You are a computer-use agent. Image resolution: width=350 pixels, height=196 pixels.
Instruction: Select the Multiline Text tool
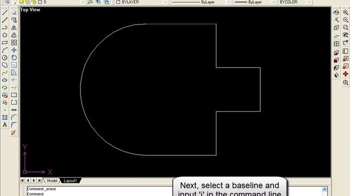point(5,125)
